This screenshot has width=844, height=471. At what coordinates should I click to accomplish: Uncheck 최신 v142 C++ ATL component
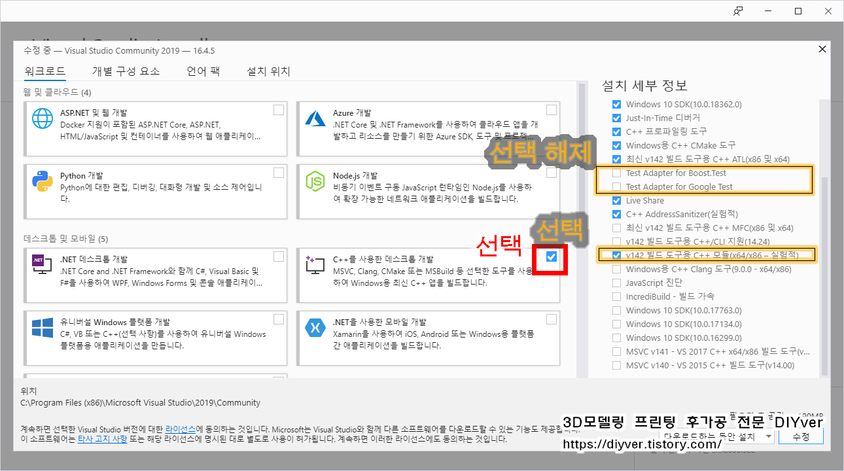coord(616,159)
